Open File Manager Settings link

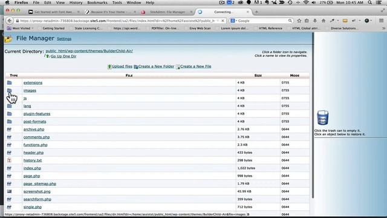pos(64,39)
